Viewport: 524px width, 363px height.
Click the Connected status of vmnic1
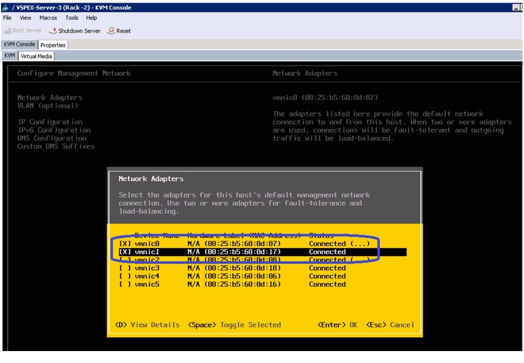(327, 252)
